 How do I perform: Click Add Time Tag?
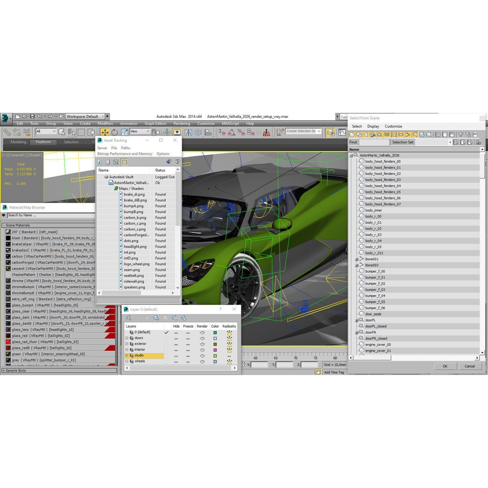tap(334, 372)
